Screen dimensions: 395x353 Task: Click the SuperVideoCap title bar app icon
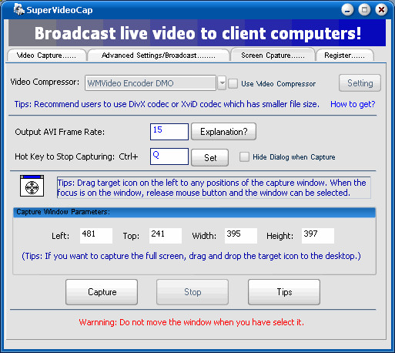point(19,9)
